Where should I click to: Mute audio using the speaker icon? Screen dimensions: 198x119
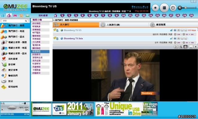click(180, 8)
